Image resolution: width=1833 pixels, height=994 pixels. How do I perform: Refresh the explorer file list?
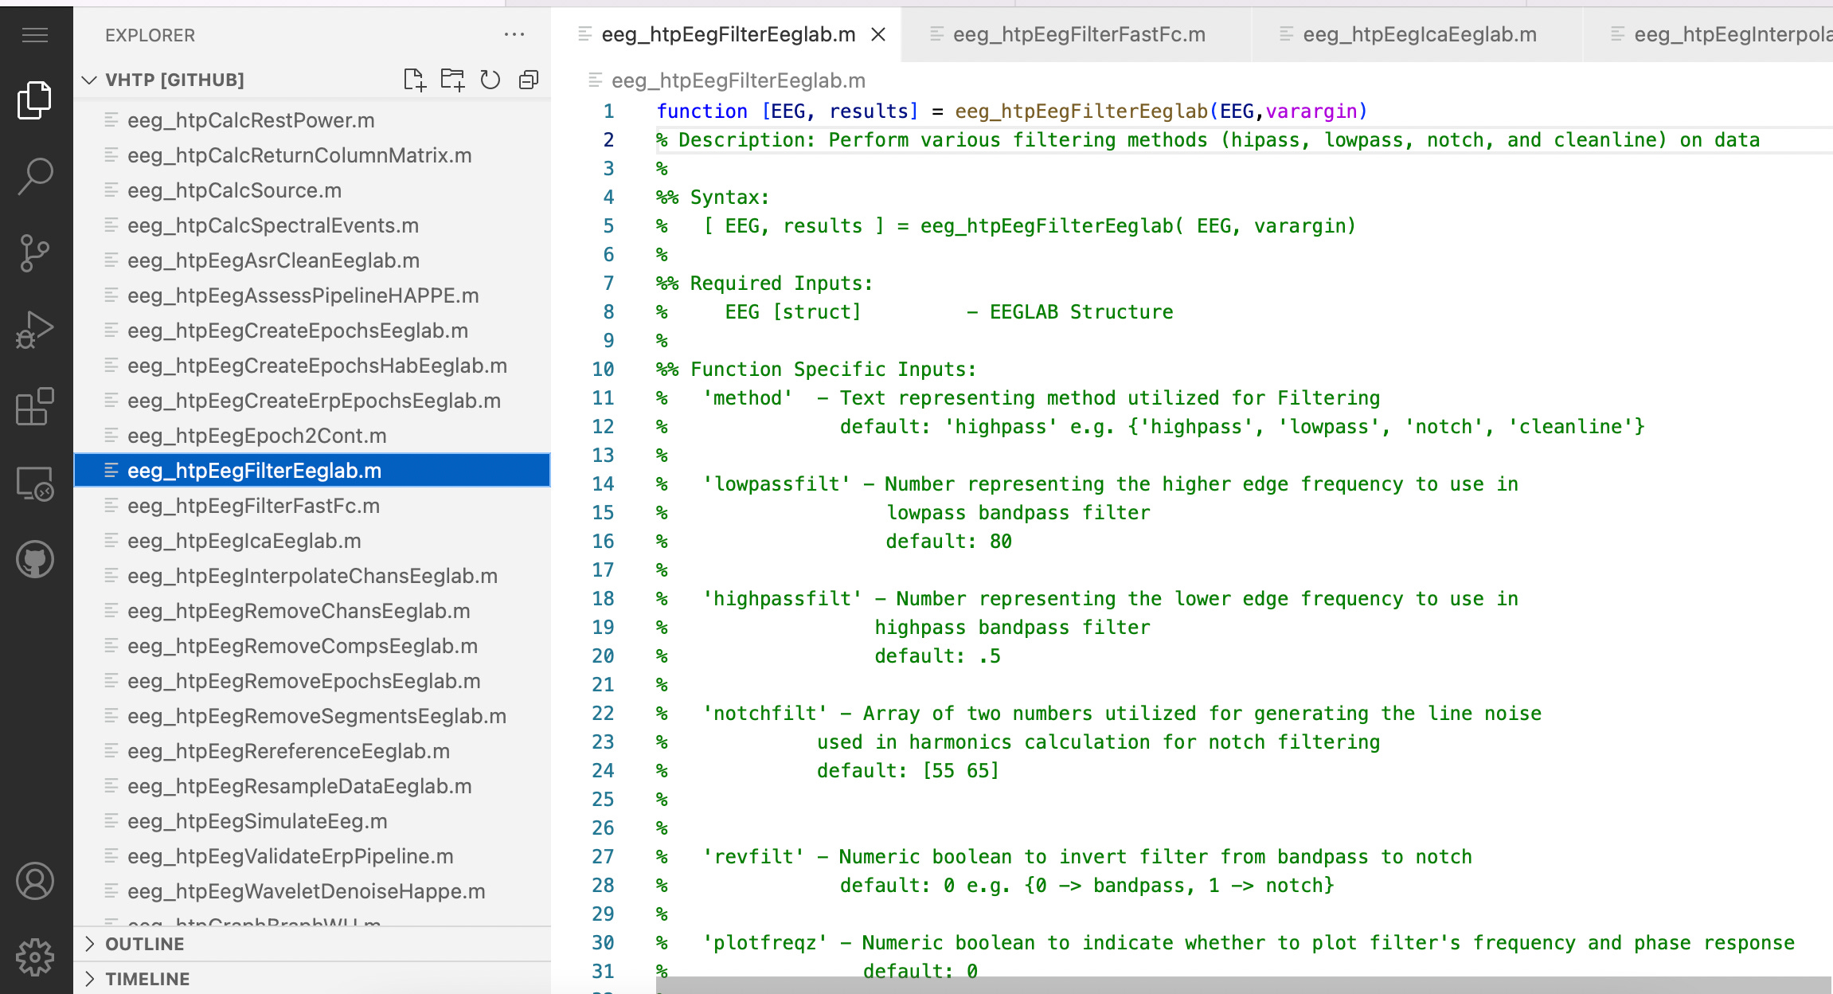[x=490, y=80]
